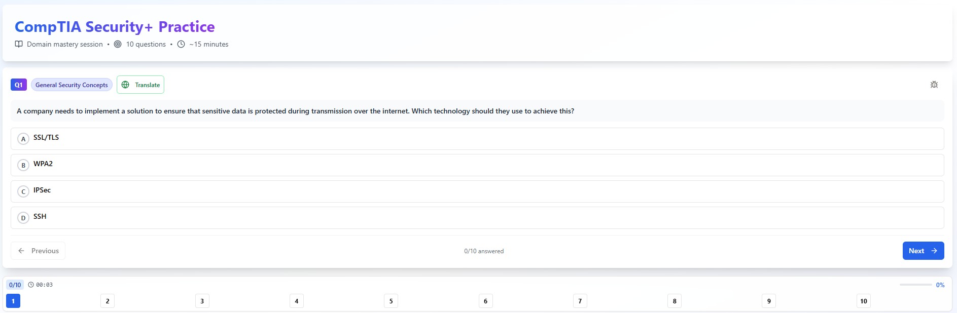Viewport: 957px width, 313px height.
Task: Click the target icon beside 10 questions
Action: click(x=118, y=44)
